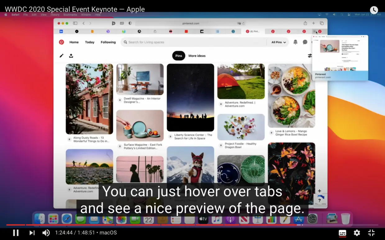Reload the page in Safari
This screenshot has height=240, width=385.
coord(243,24)
